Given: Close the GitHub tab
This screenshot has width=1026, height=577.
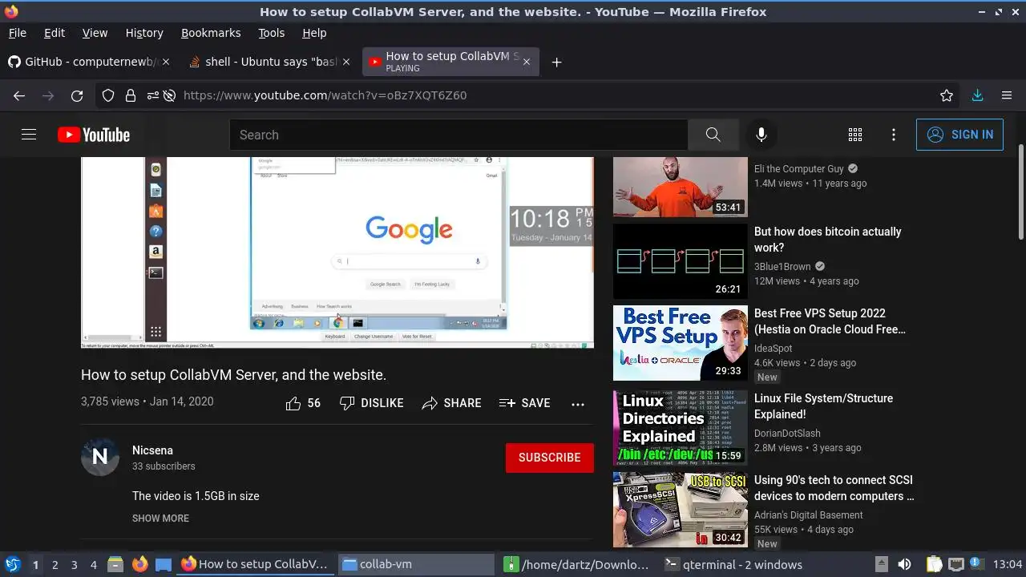Looking at the screenshot, I should [166, 62].
